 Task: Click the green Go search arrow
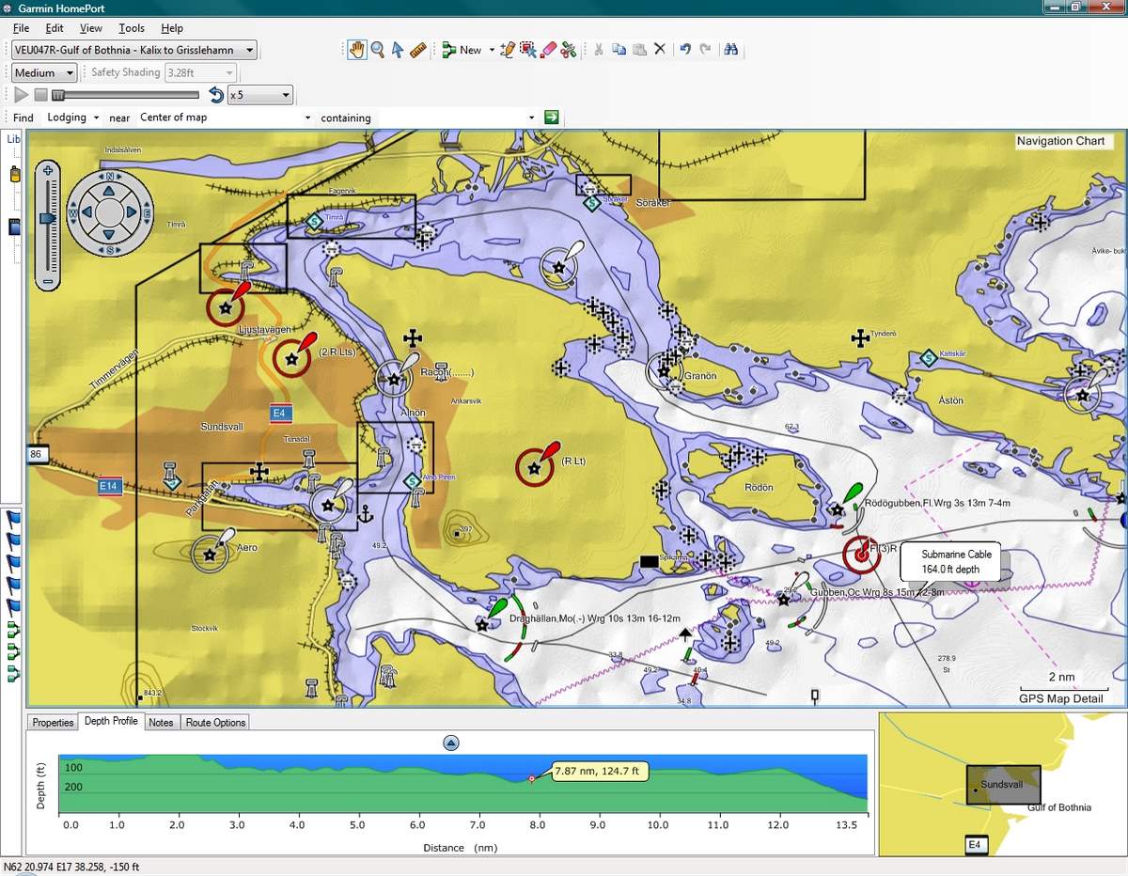point(552,117)
